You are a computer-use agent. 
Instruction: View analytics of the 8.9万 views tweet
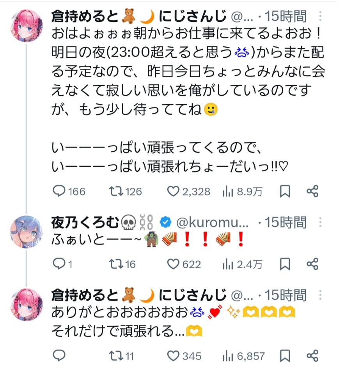pyautogui.click(x=227, y=191)
